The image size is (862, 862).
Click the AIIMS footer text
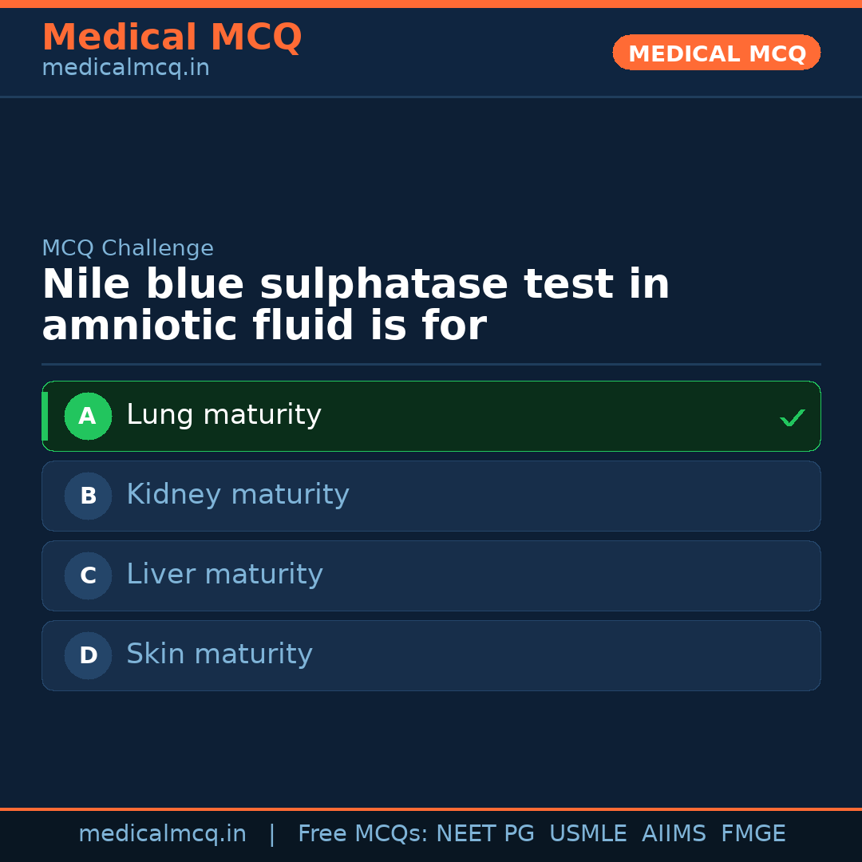pos(673,834)
